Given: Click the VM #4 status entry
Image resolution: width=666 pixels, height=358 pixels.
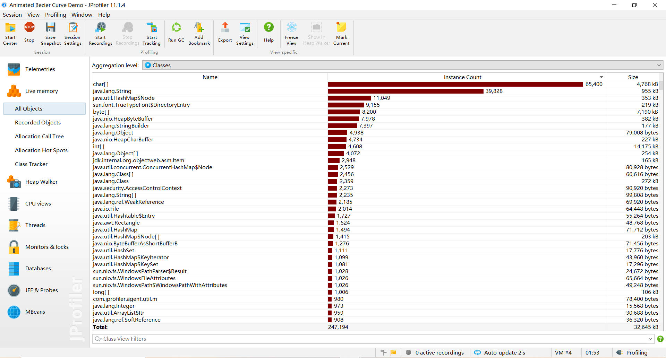Looking at the screenshot, I should pyautogui.click(x=563, y=352).
